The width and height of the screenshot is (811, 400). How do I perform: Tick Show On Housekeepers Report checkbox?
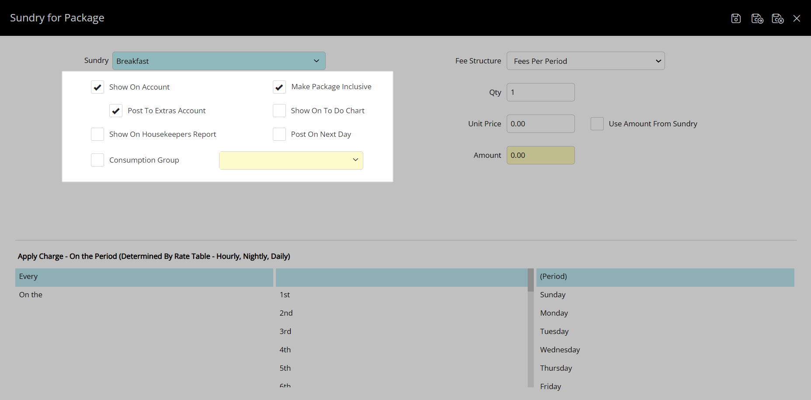click(97, 134)
